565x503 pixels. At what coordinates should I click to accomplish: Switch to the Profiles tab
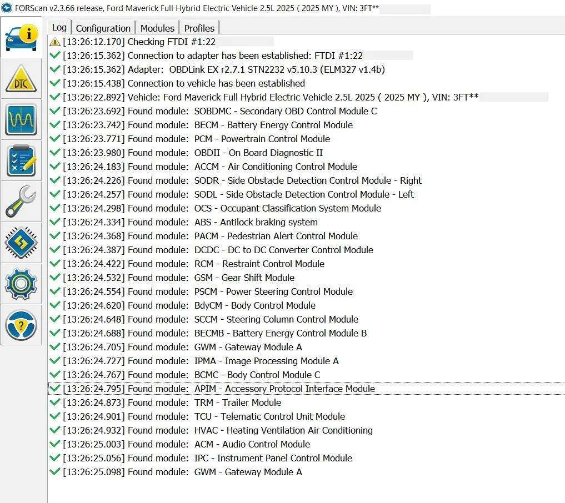(199, 28)
